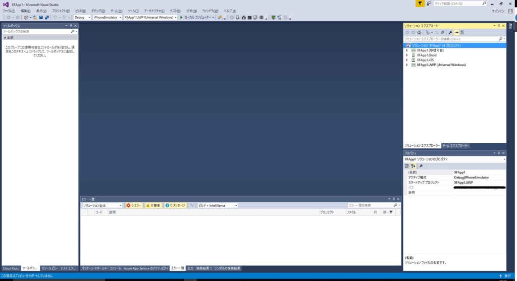The image size is (517, 281).
Task: Click Alphabetical sort icon in Properties panel
Action: coord(413,166)
